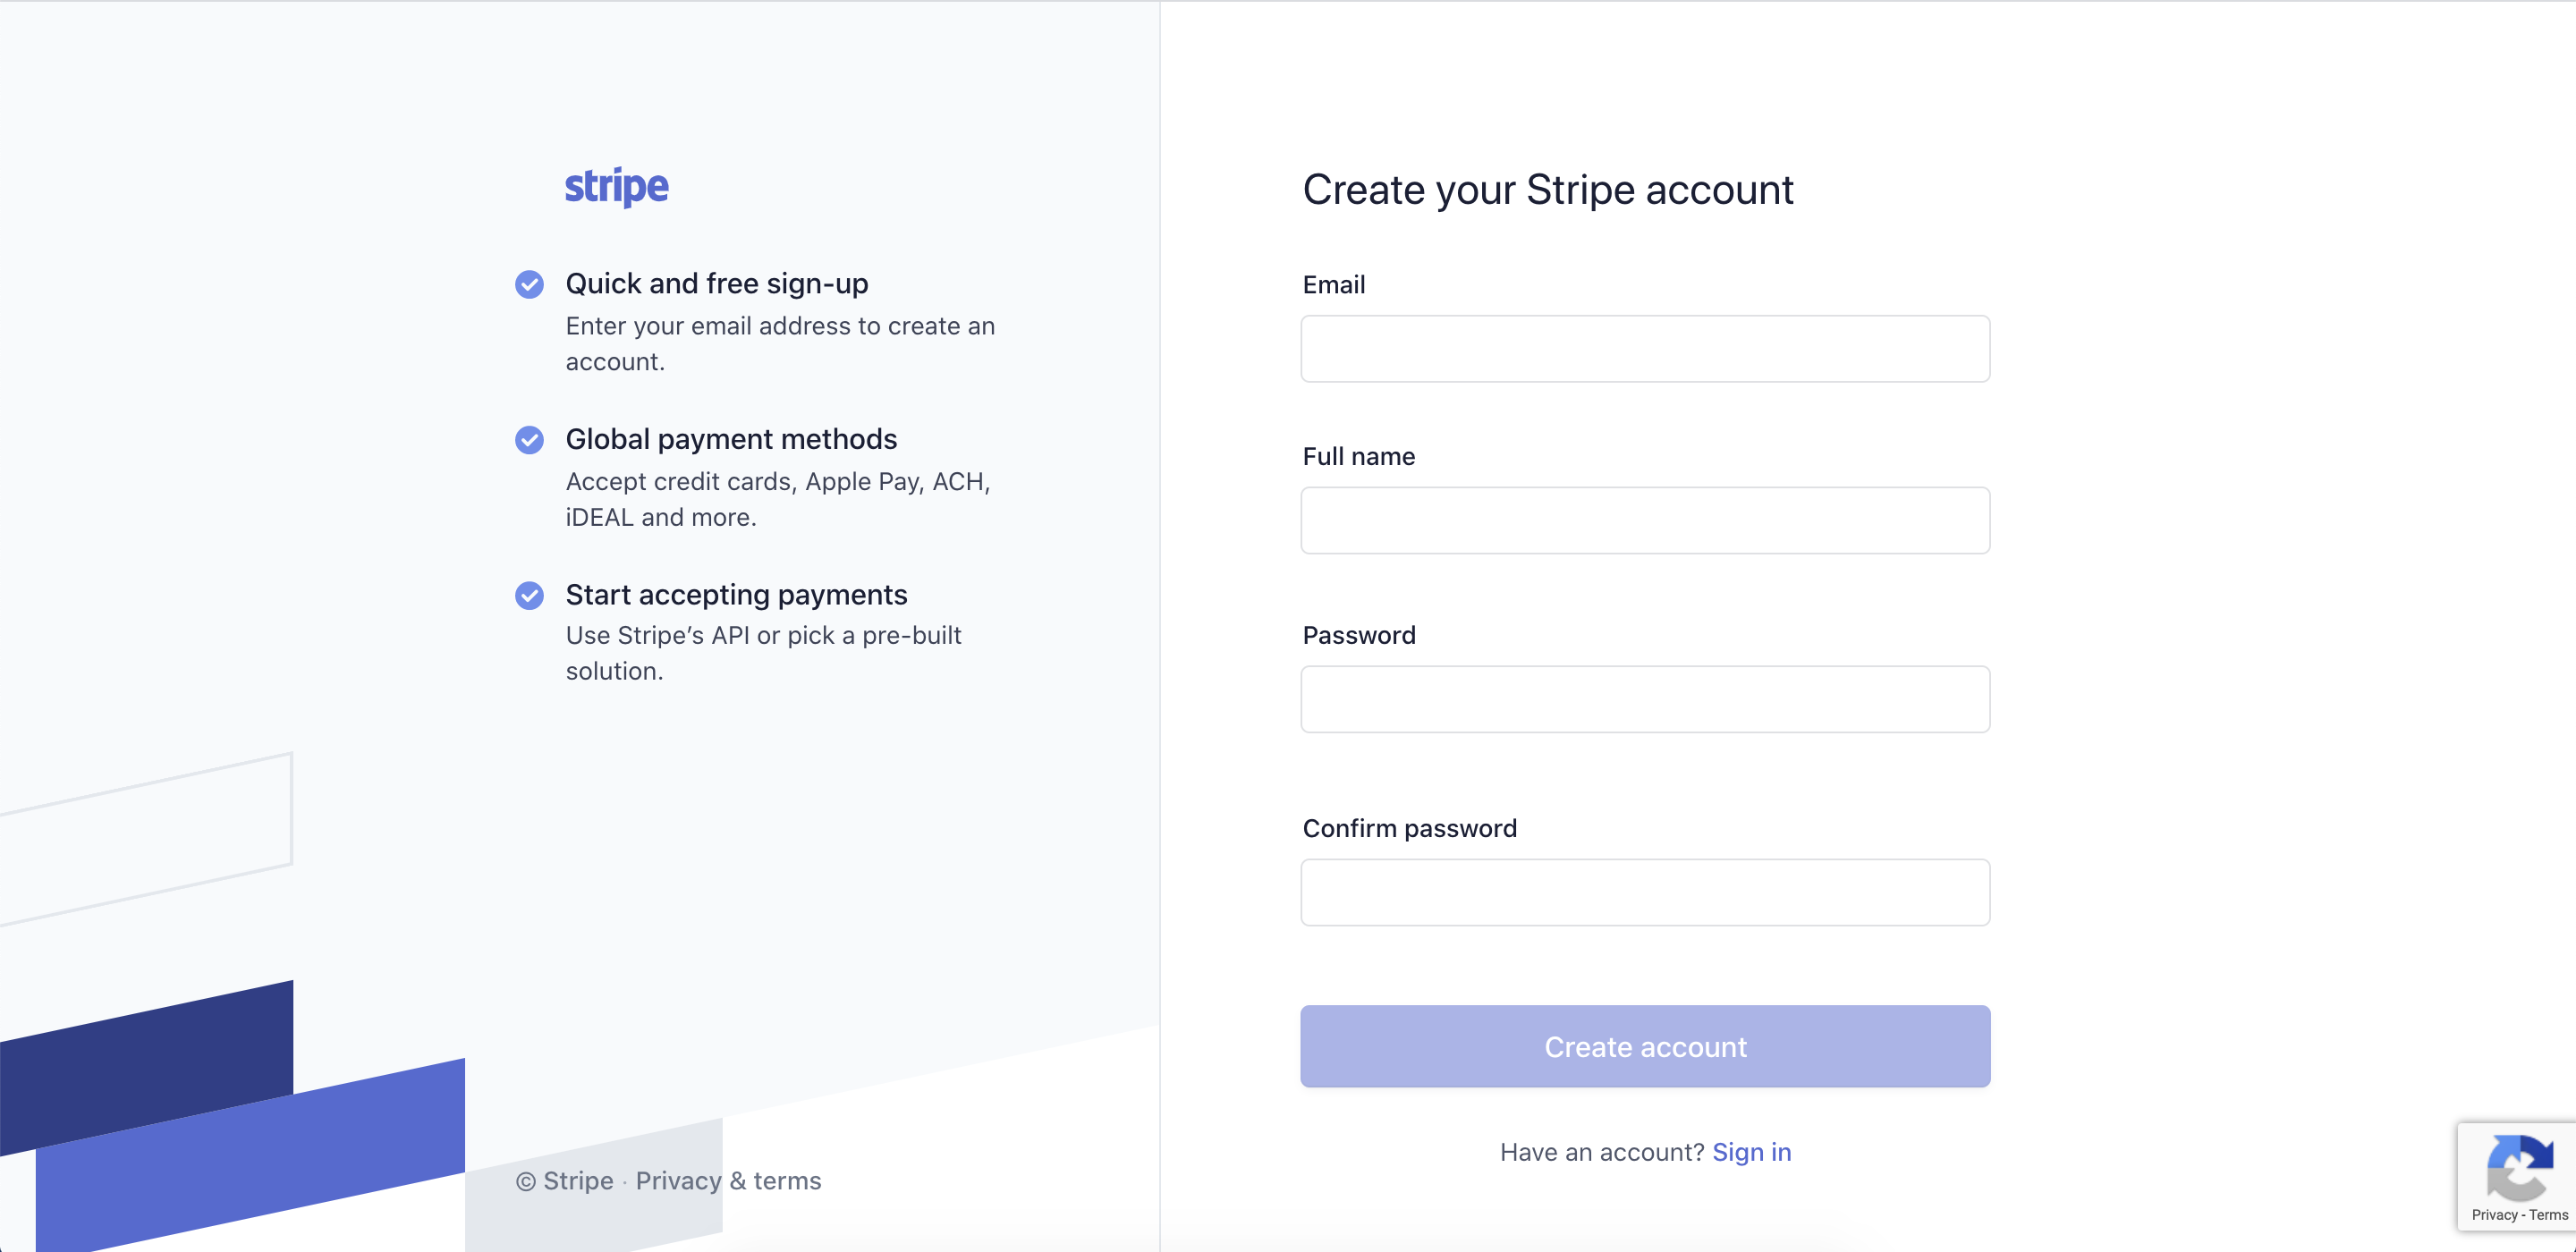This screenshot has height=1252, width=2576.
Task: Click the Start accepting payments heading
Action: click(x=736, y=595)
